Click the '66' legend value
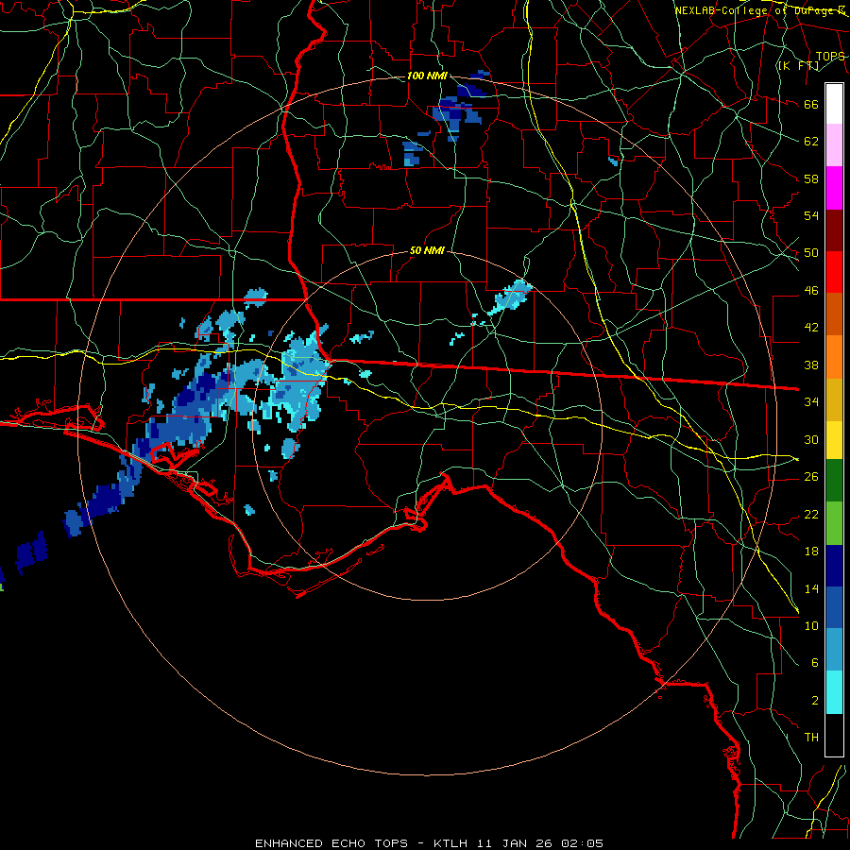This screenshot has height=850, width=850. click(x=811, y=105)
